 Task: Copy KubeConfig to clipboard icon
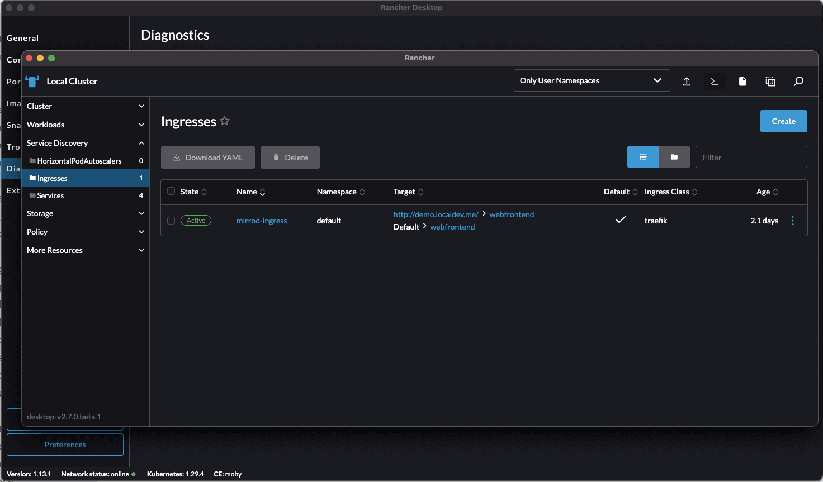[x=770, y=82]
